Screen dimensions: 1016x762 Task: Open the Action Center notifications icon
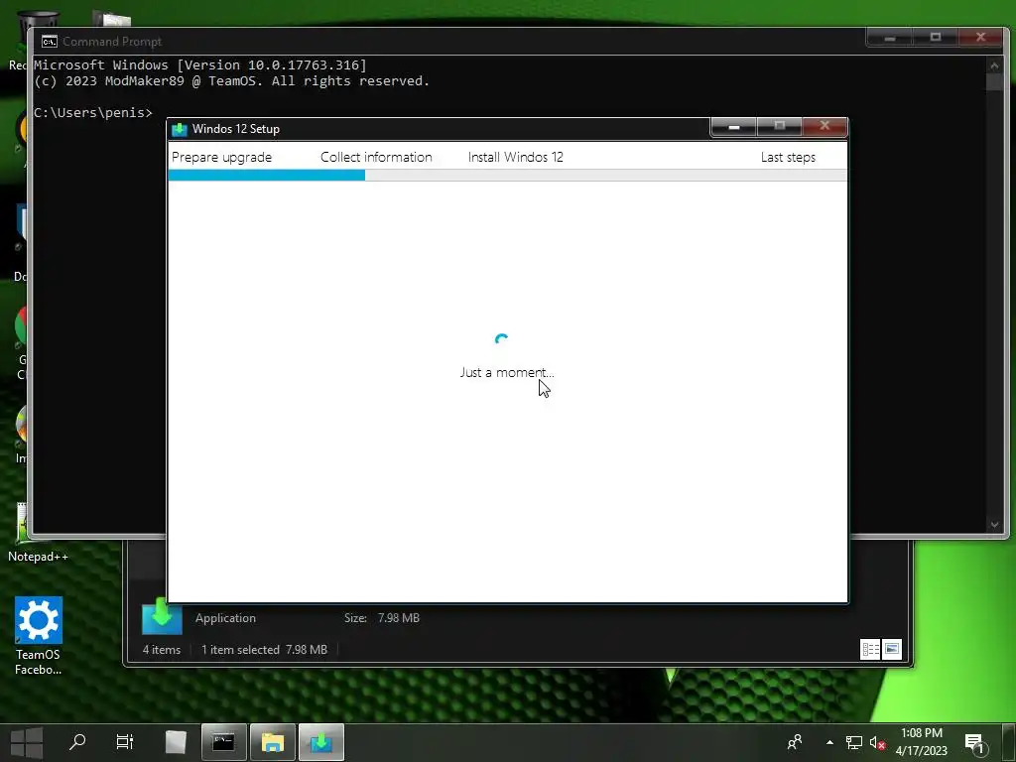click(x=974, y=743)
